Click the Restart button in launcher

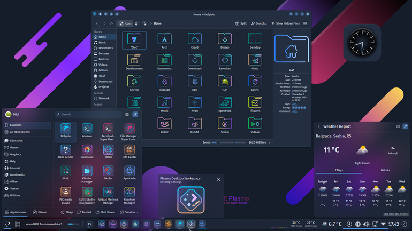click(84, 212)
